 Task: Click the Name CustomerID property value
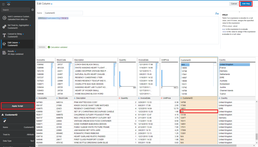[x=29, y=127]
